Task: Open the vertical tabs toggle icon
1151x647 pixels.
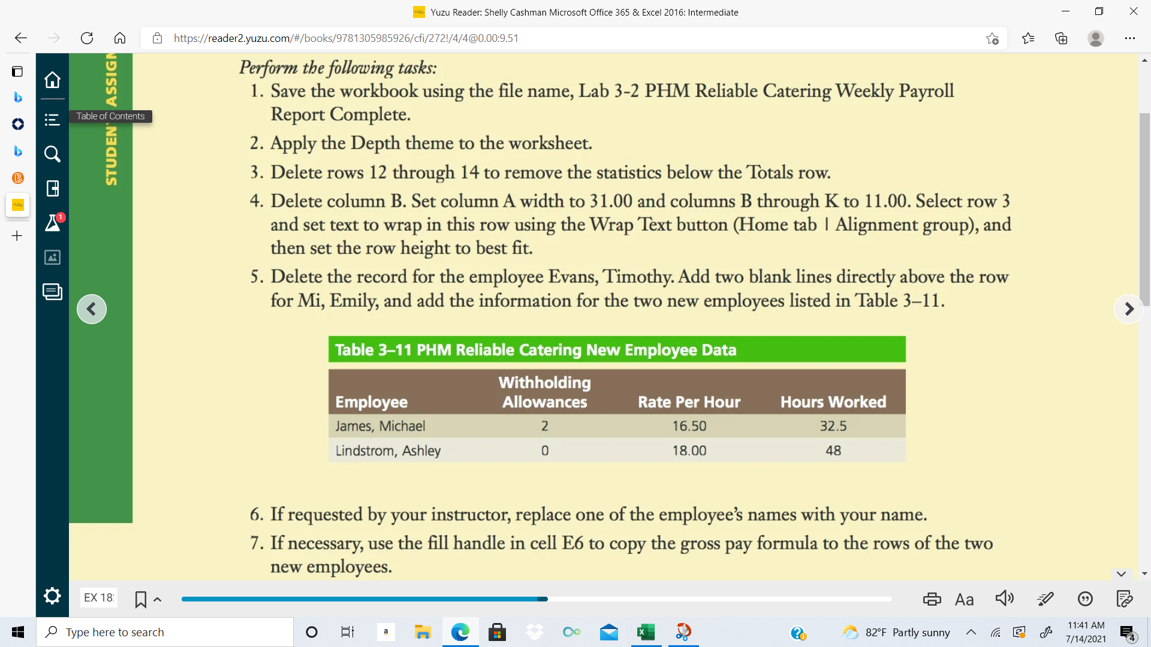Action: 17,72
